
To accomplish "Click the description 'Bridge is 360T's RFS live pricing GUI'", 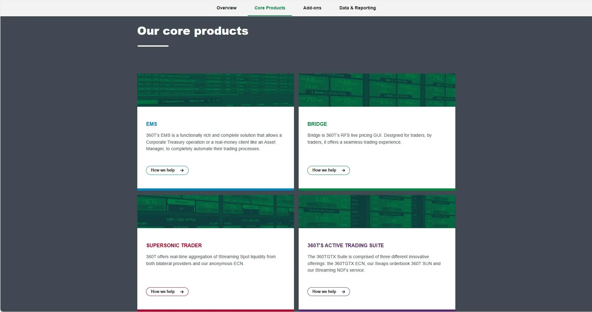I will point(369,139).
